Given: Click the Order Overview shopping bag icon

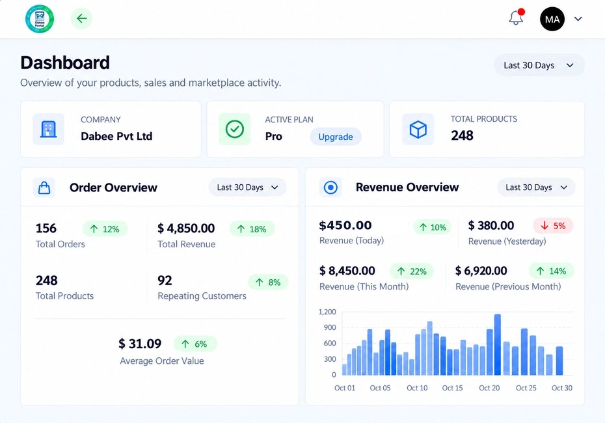Looking at the screenshot, I should pyautogui.click(x=44, y=187).
